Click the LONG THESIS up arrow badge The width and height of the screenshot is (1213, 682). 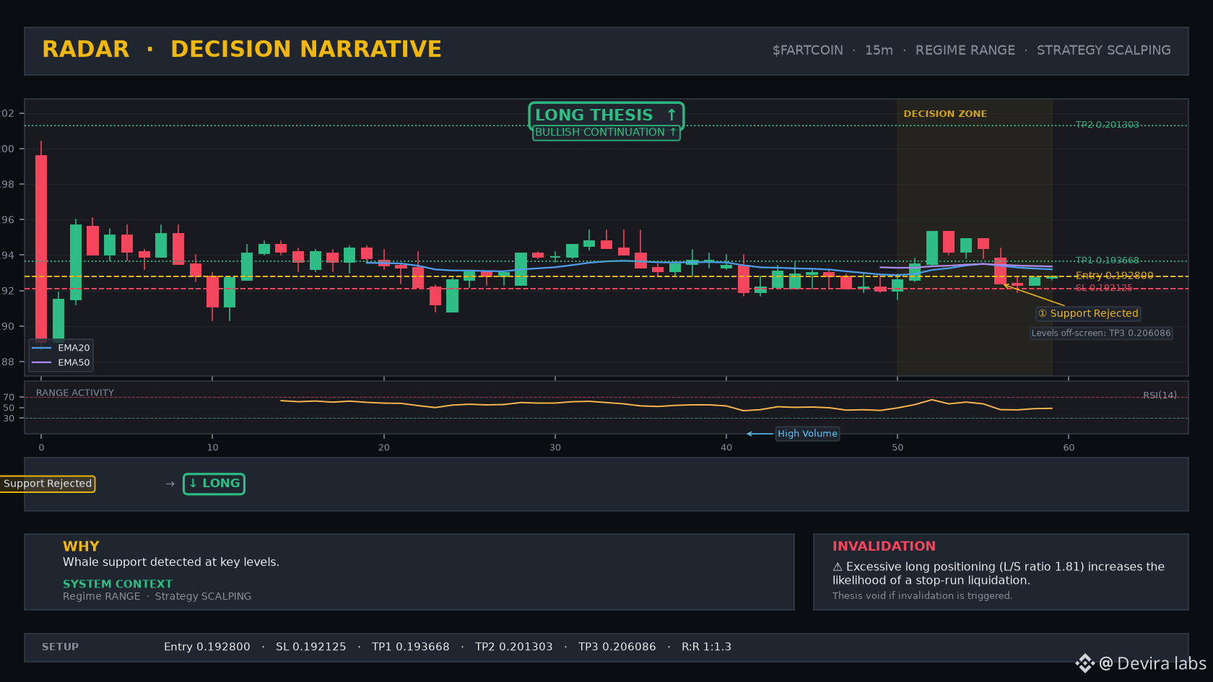(x=606, y=115)
